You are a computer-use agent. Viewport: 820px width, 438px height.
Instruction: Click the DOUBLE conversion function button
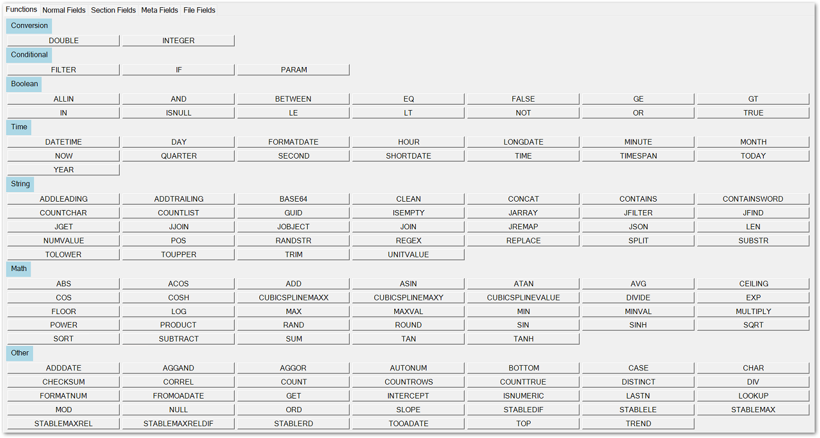click(x=63, y=41)
